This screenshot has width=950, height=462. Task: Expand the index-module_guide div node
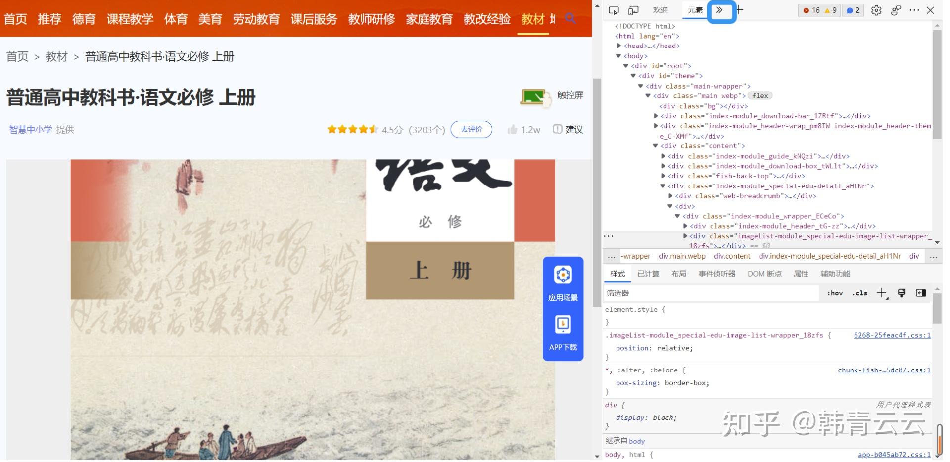664,156
